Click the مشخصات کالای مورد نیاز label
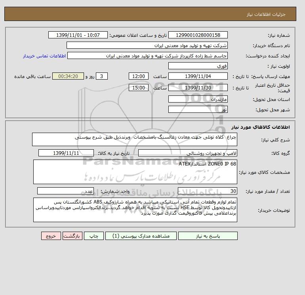 pos(265,172)
